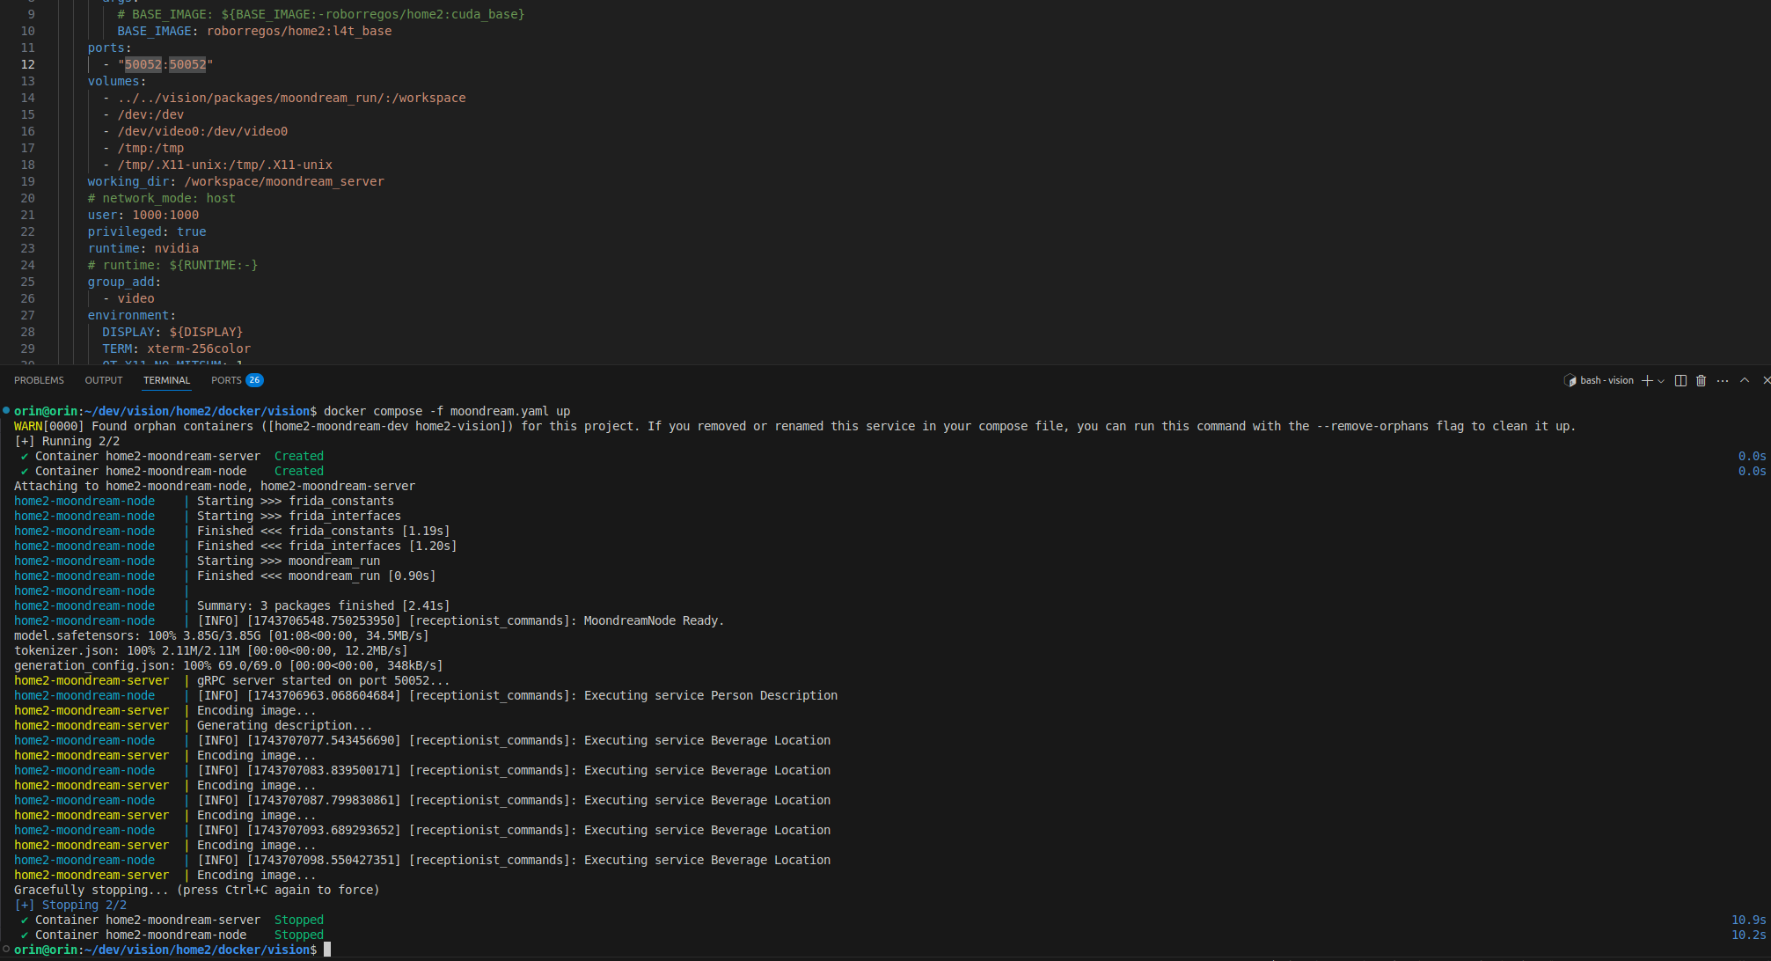Viewport: 1771px width, 961px height.
Task: Maximize the panel size with chevron
Action: click(1745, 381)
